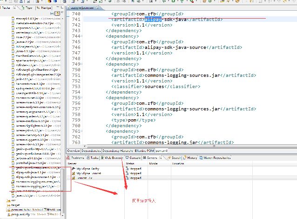Switch to the Dependency Hierarchy tab

[117, 151]
